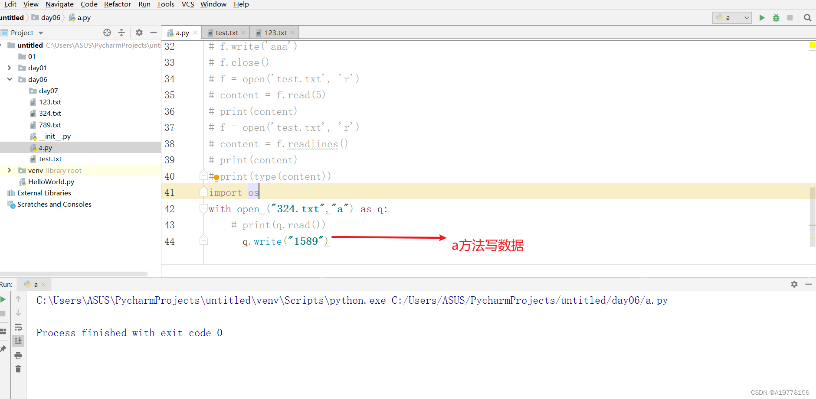
Task: Expand the day01 folder
Action: click(x=10, y=68)
